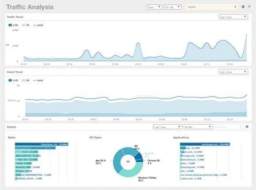Toggle 2.4G series in Traffic Trend legend
The image size is (256, 190).
tap(13, 25)
